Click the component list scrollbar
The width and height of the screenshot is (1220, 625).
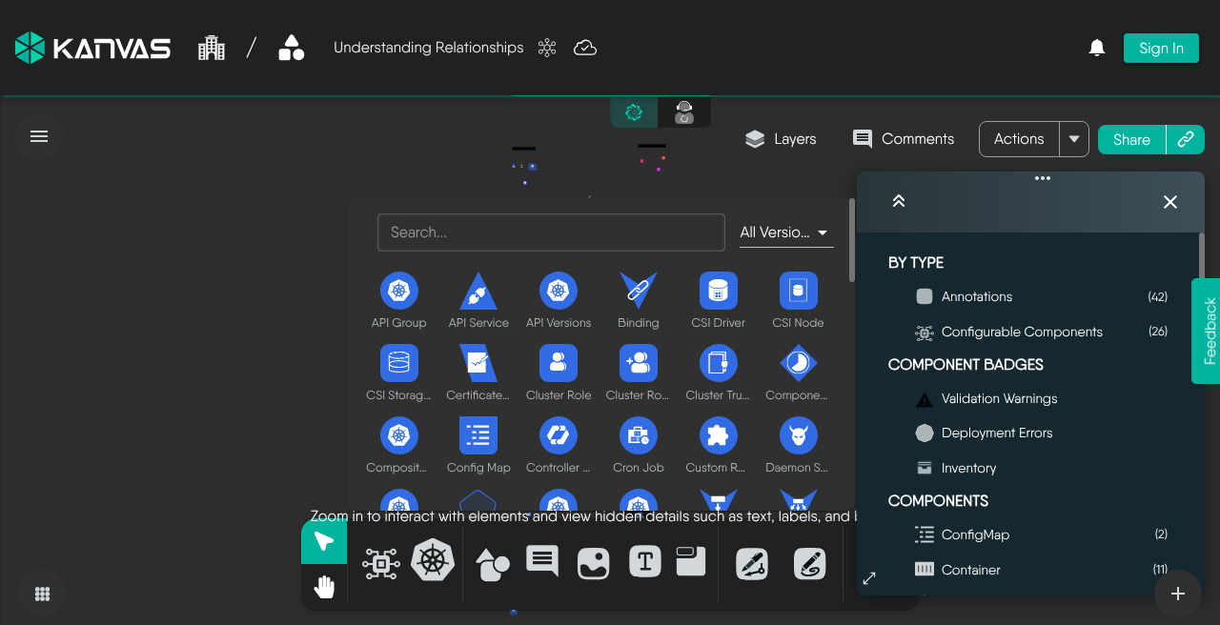(852, 240)
